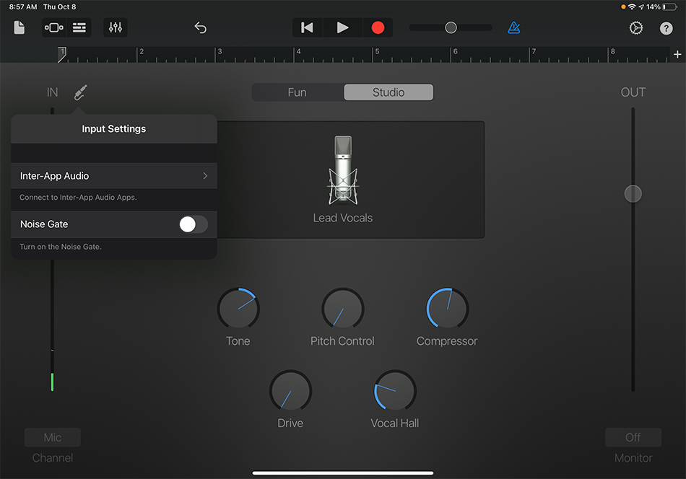Open Inter-App Audio submenu

tap(114, 176)
